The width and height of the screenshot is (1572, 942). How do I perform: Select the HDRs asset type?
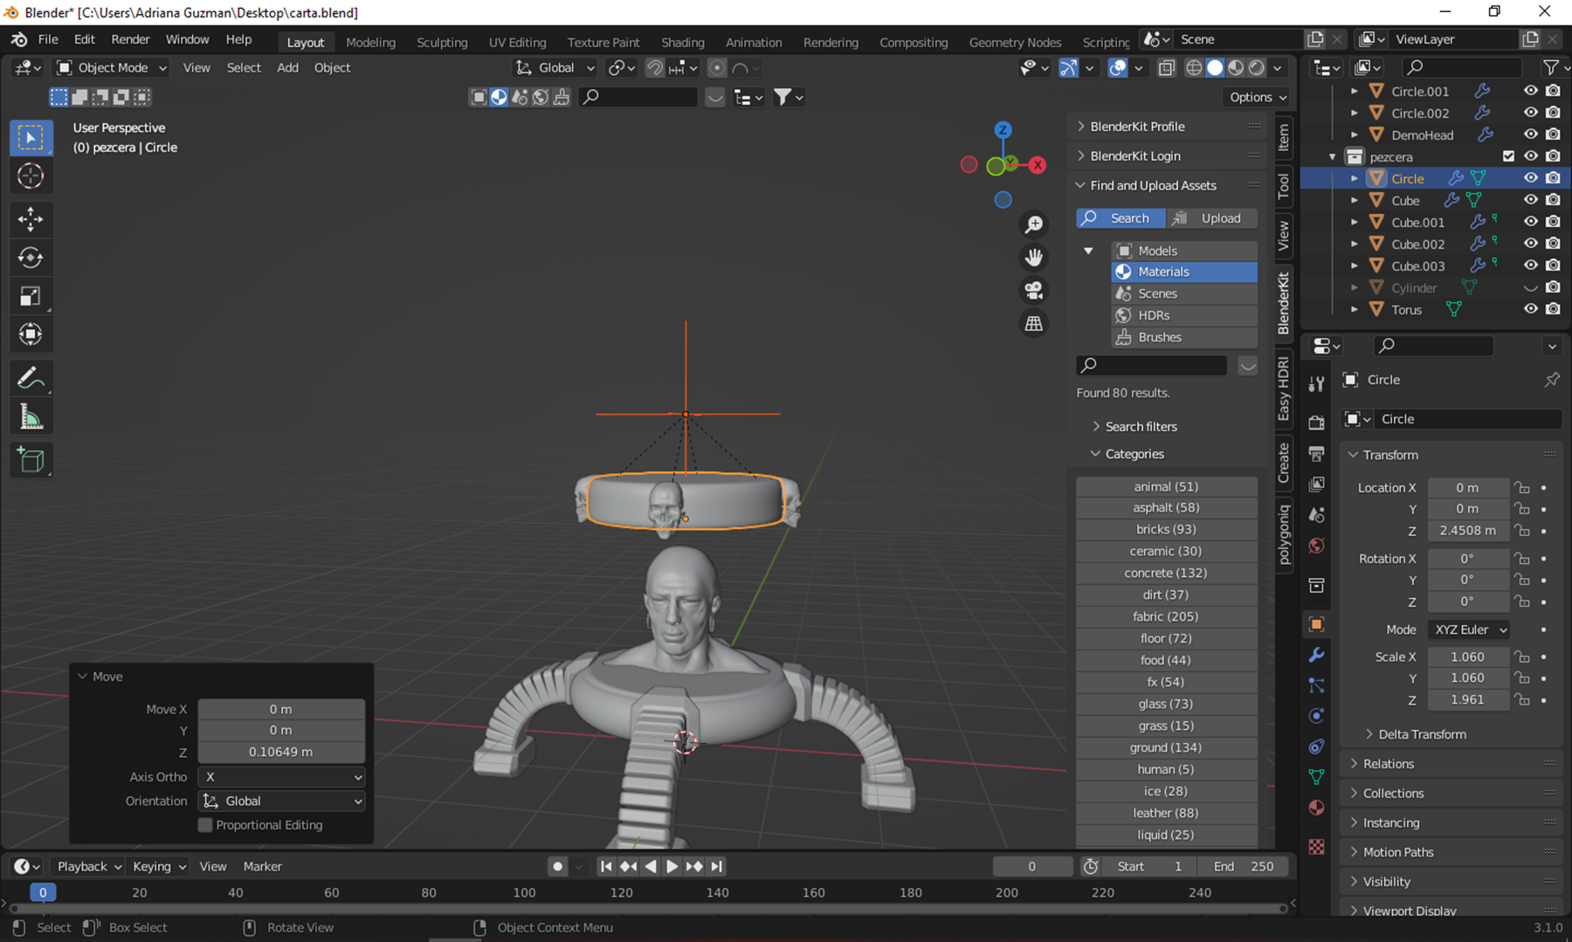pos(1184,315)
